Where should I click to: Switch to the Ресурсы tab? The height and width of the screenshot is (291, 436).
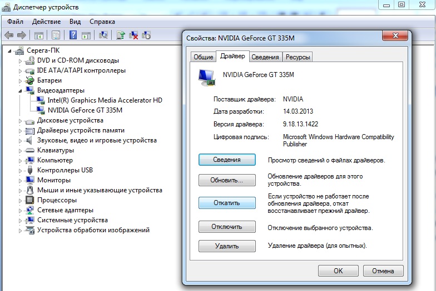click(x=298, y=57)
